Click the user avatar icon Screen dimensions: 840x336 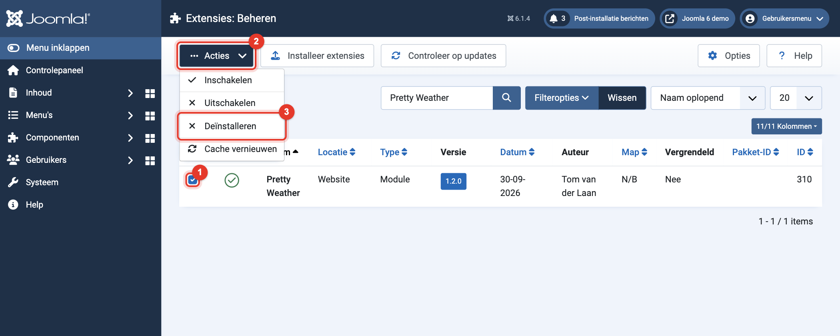point(750,18)
